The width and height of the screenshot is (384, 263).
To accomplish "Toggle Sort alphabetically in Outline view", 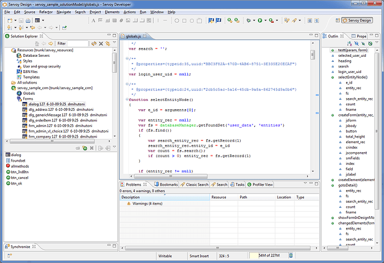I will tap(349, 43).
